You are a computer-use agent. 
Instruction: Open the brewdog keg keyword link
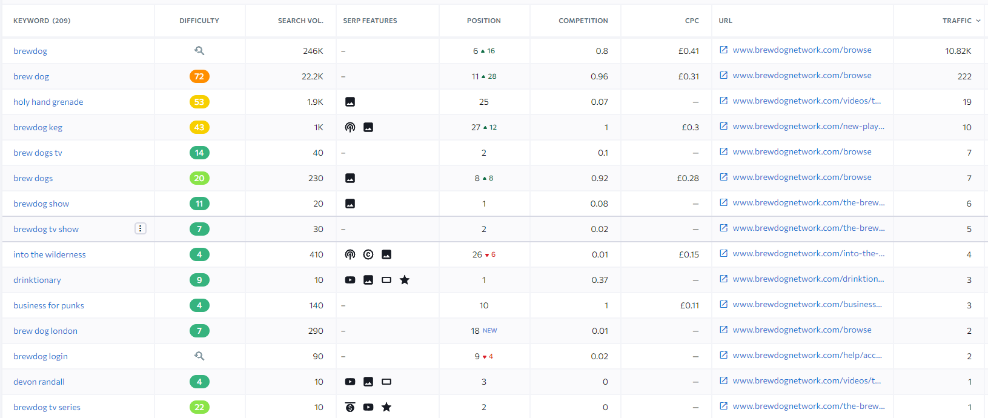click(38, 127)
